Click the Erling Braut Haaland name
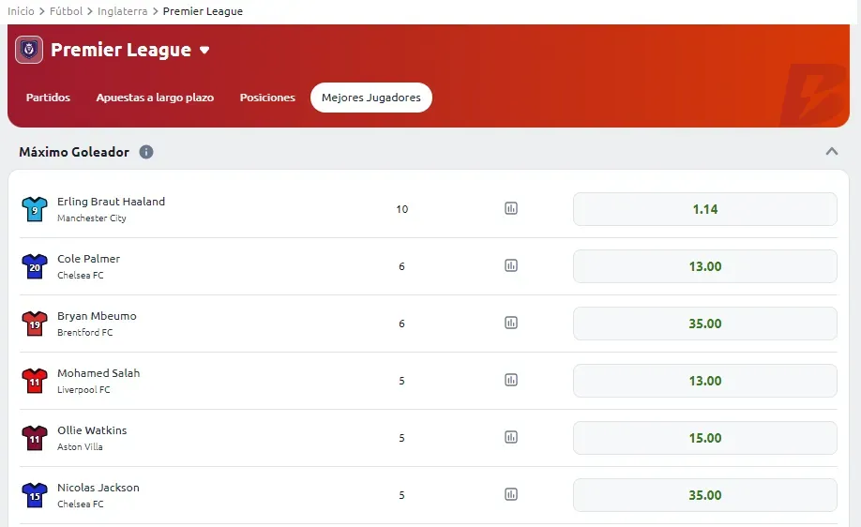This screenshot has width=861, height=527. [111, 202]
